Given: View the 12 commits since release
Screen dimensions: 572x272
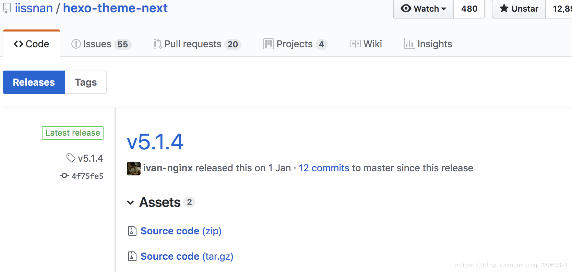Looking at the screenshot, I should tap(324, 168).
